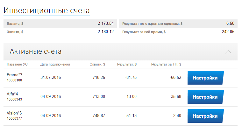Screen dimensions: 242x132
Task: Click account number 10000100 under Frame*3
Action: 14,80
